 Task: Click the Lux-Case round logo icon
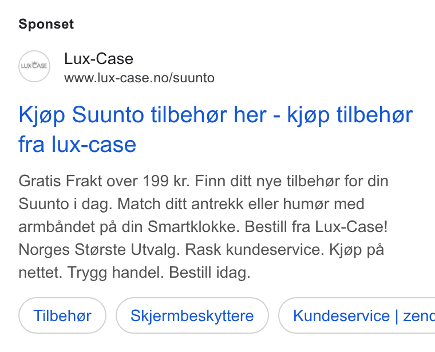[34, 66]
